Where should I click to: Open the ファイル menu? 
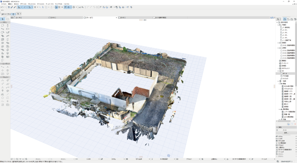click(4, 4)
